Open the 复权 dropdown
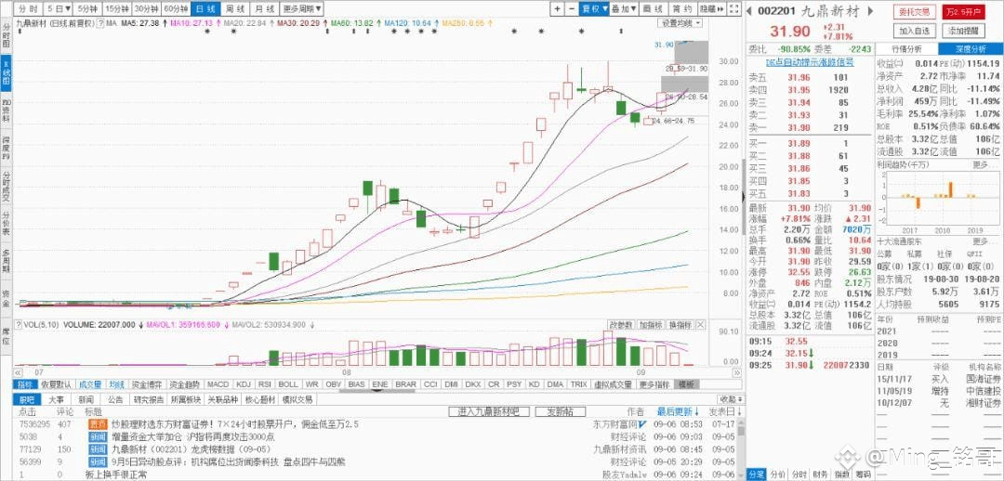 594,9
